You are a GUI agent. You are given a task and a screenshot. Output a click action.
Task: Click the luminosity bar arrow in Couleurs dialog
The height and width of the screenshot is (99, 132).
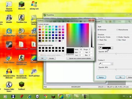93,47
